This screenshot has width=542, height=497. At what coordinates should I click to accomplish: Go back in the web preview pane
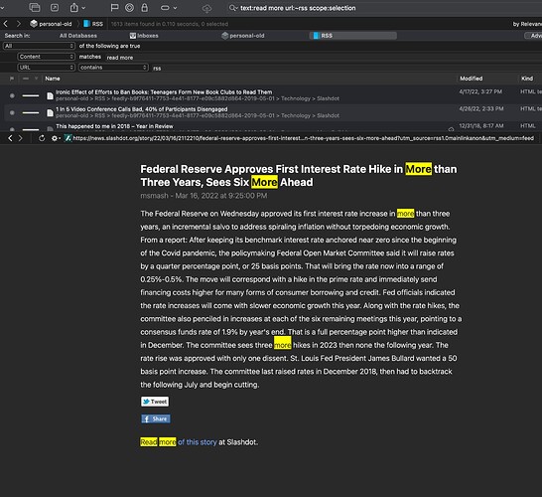click(x=10, y=138)
